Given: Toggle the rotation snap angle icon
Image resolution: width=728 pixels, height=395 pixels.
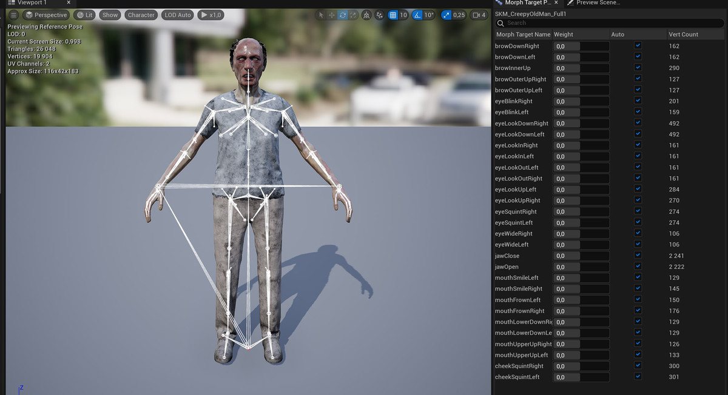Looking at the screenshot, I should pos(419,15).
